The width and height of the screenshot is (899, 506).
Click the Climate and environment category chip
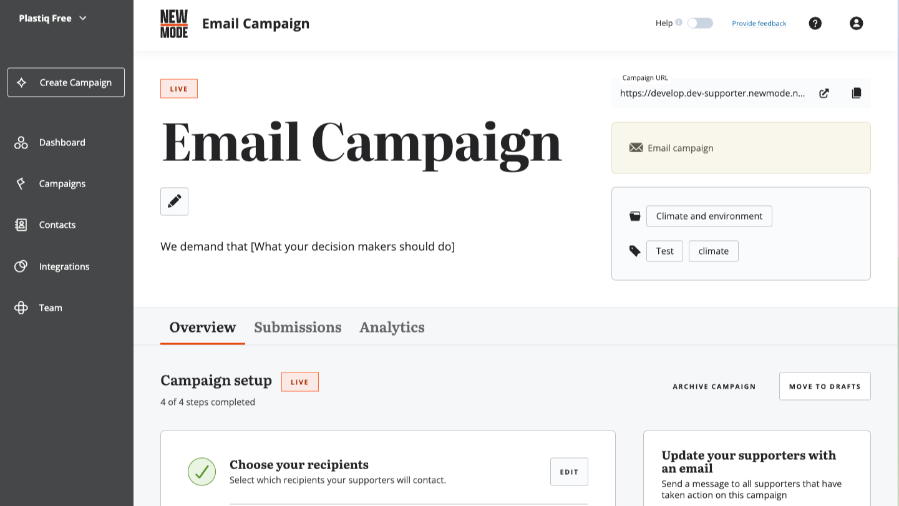pyautogui.click(x=709, y=217)
